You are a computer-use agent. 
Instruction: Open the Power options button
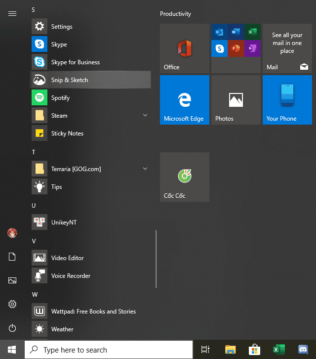point(12,328)
